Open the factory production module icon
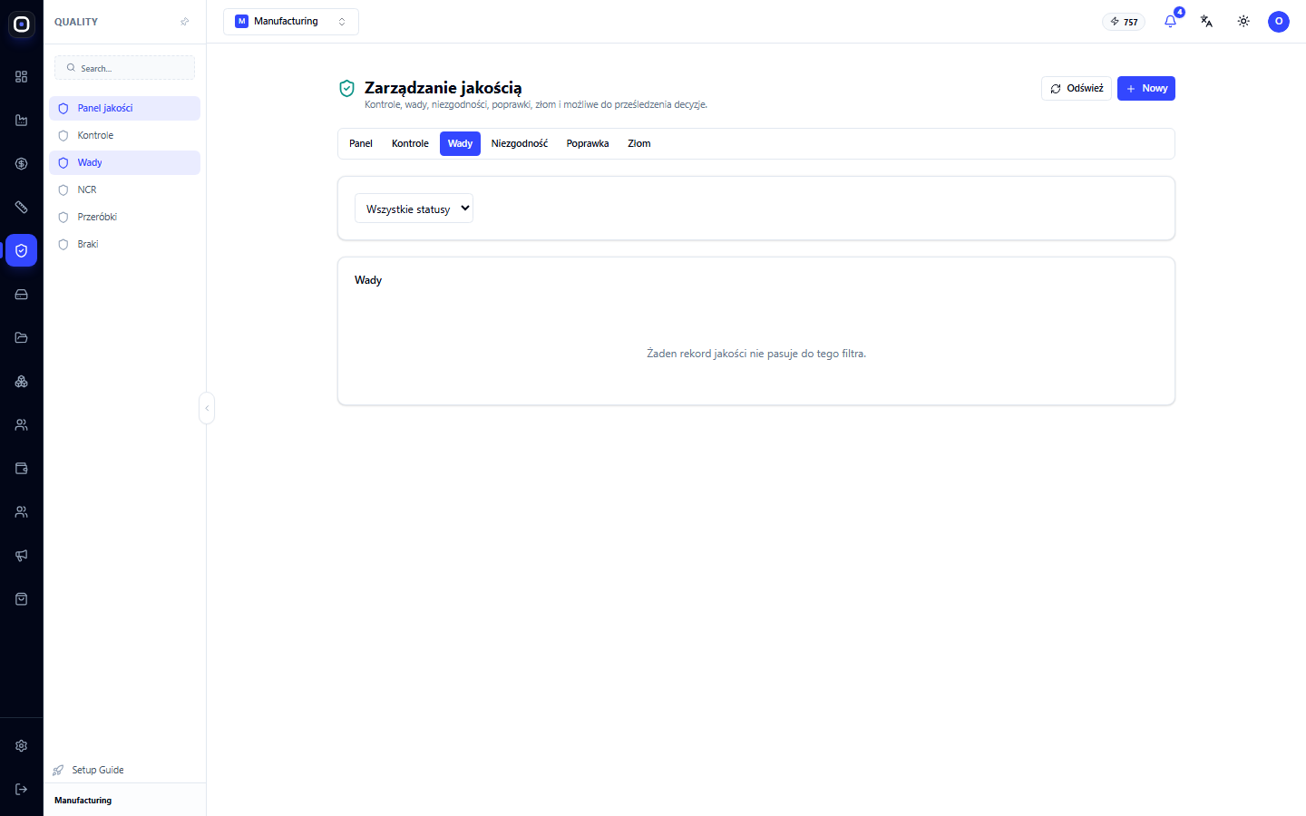 click(x=22, y=121)
